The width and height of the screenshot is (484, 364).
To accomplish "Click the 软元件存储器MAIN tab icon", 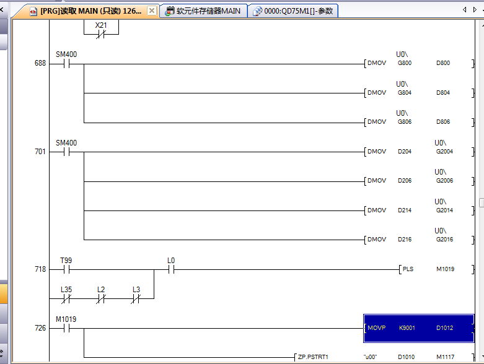I will click(169, 11).
